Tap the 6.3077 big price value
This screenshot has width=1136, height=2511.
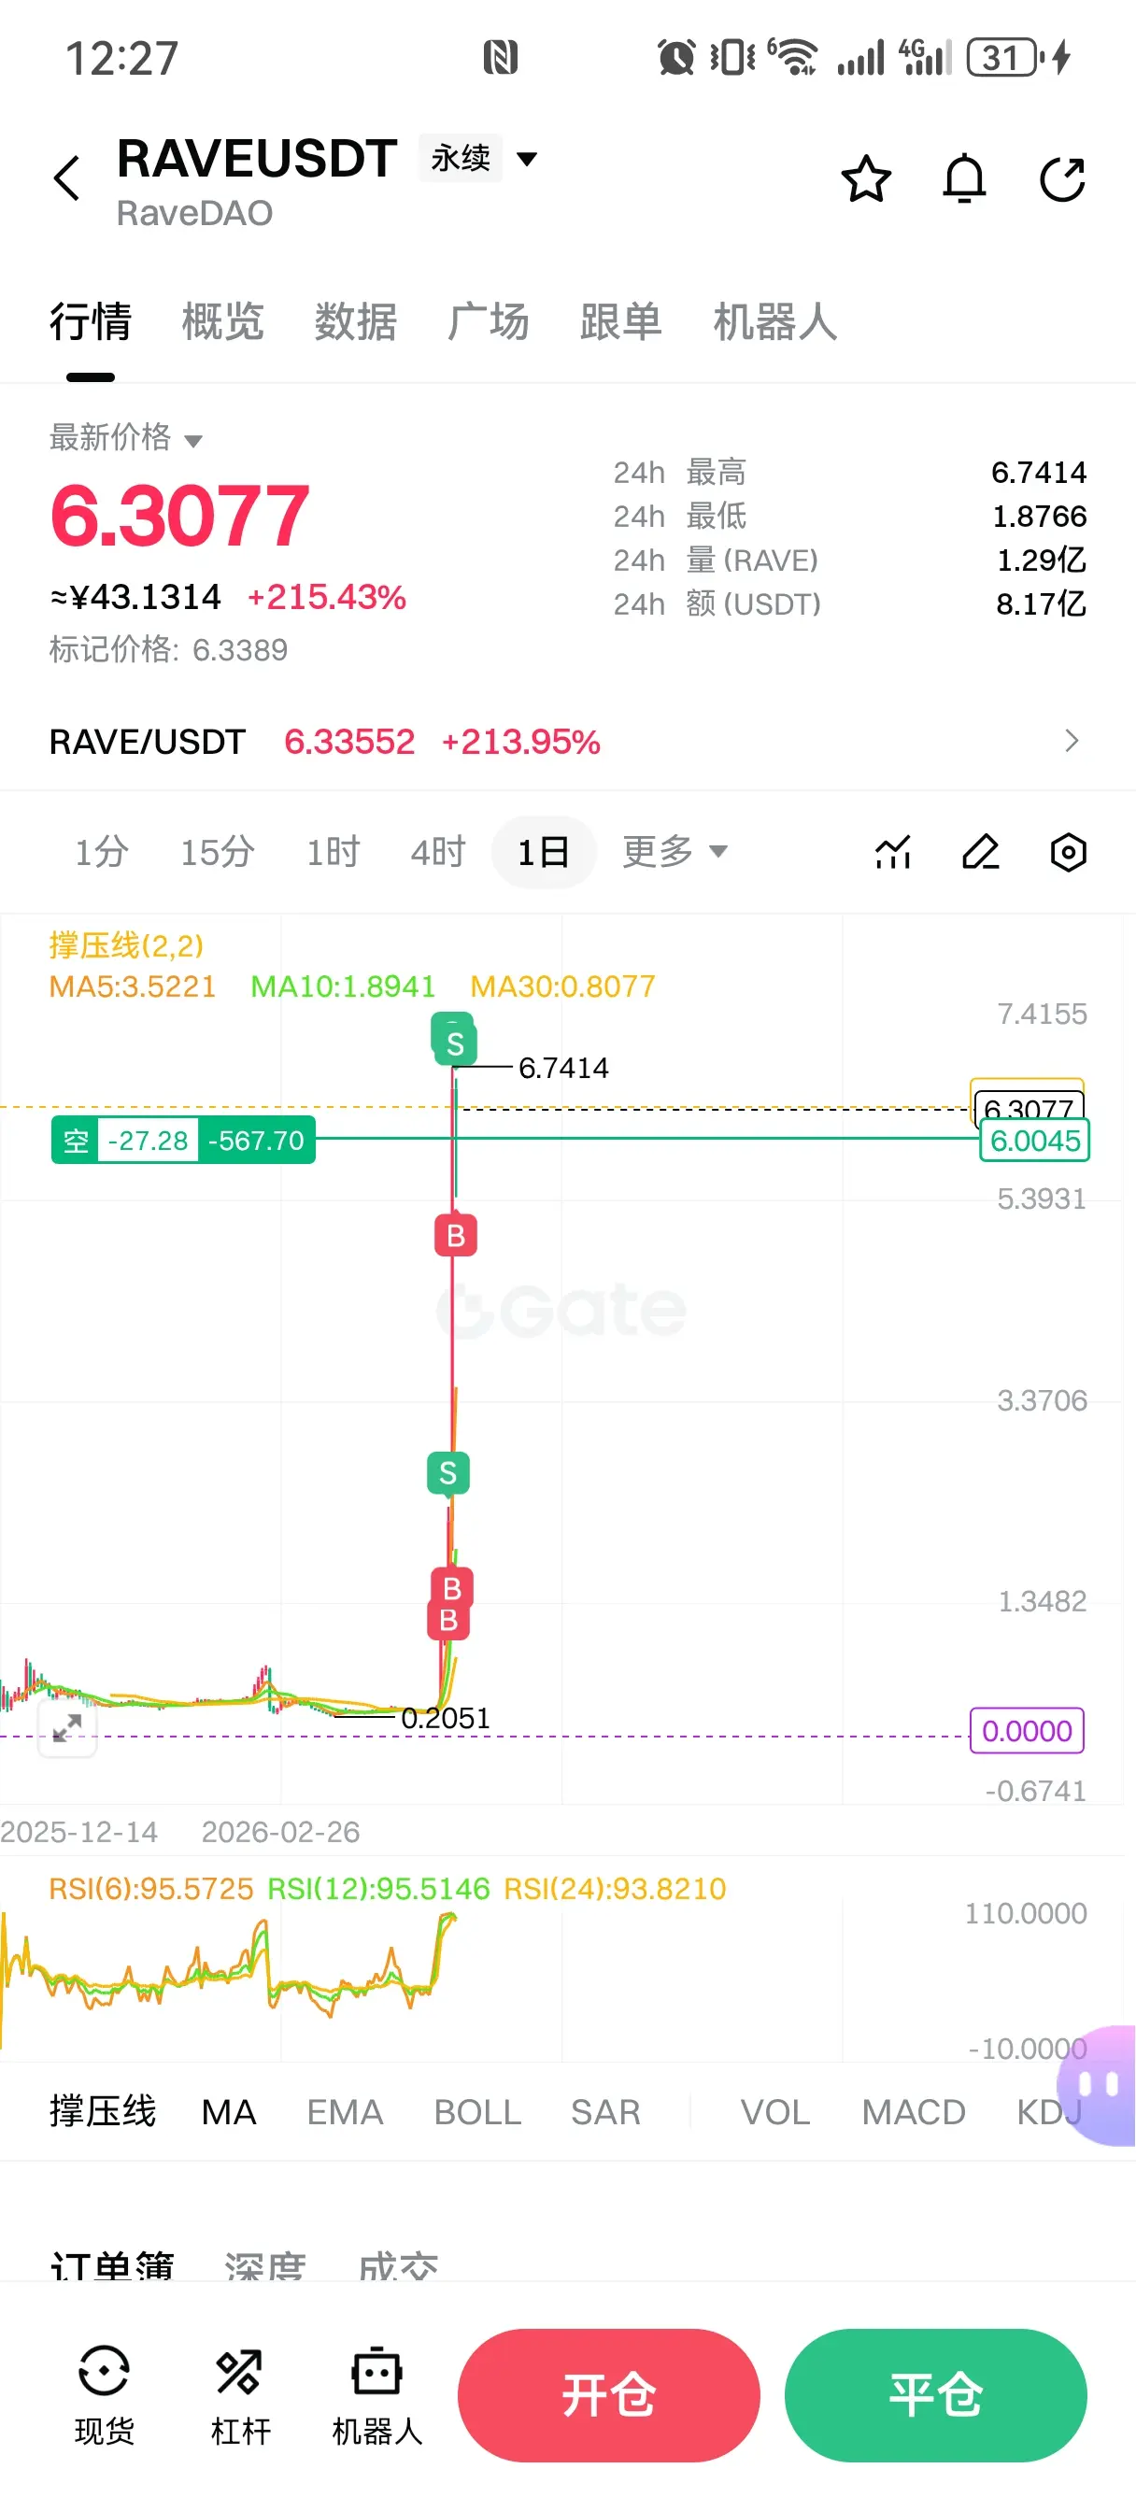click(x=179, y=515)
